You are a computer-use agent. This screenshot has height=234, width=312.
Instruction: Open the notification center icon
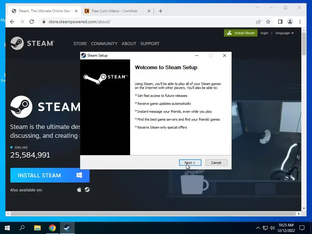[x=302, y=228]
